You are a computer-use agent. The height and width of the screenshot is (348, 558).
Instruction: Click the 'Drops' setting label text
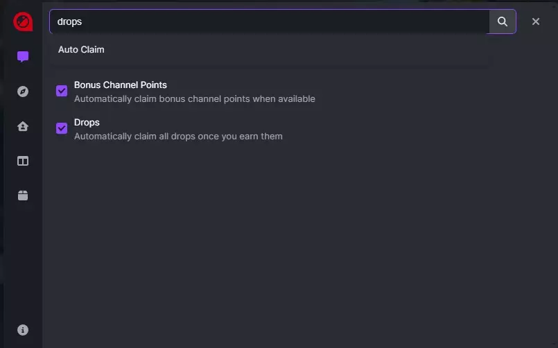click(87, 123)
